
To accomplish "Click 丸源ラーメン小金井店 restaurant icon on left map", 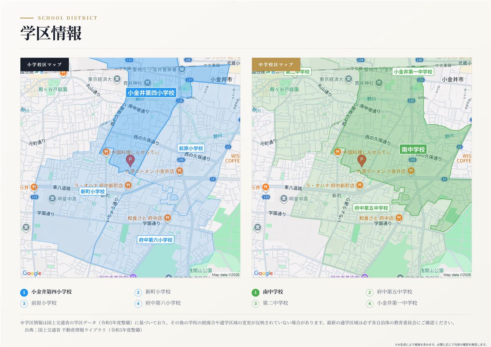I will (x=179, y=171).
